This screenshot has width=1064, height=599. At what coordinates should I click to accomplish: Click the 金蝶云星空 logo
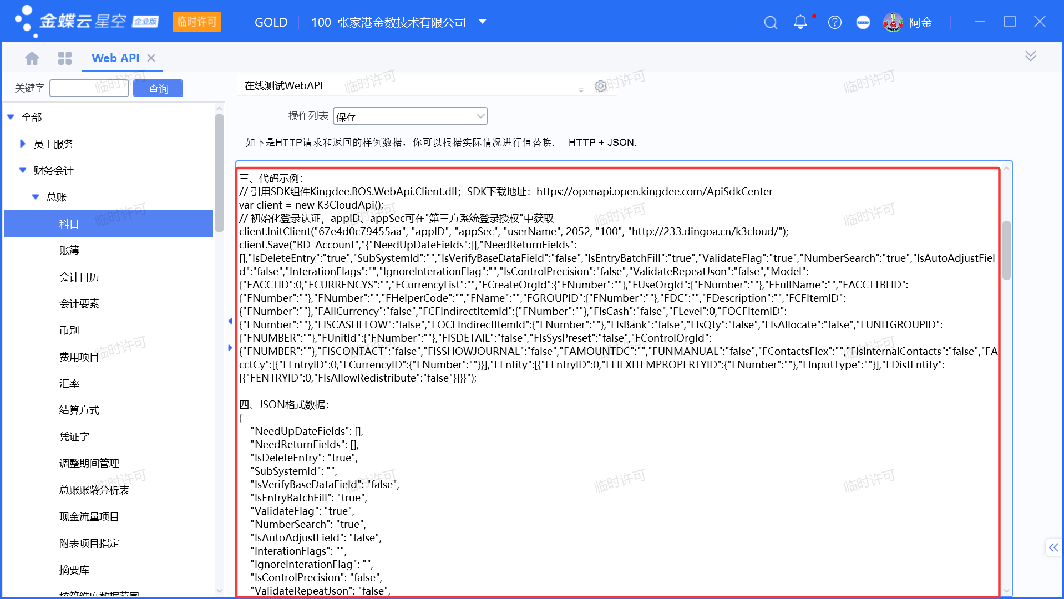coord(86,21)
